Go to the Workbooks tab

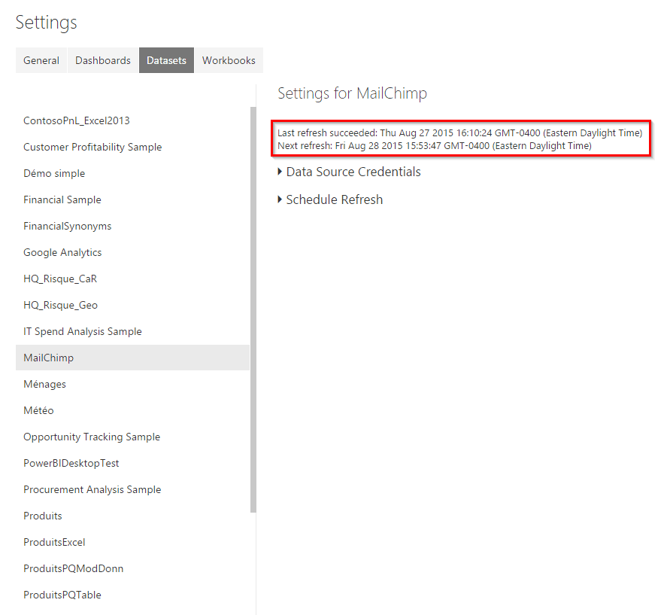(229, 60)
